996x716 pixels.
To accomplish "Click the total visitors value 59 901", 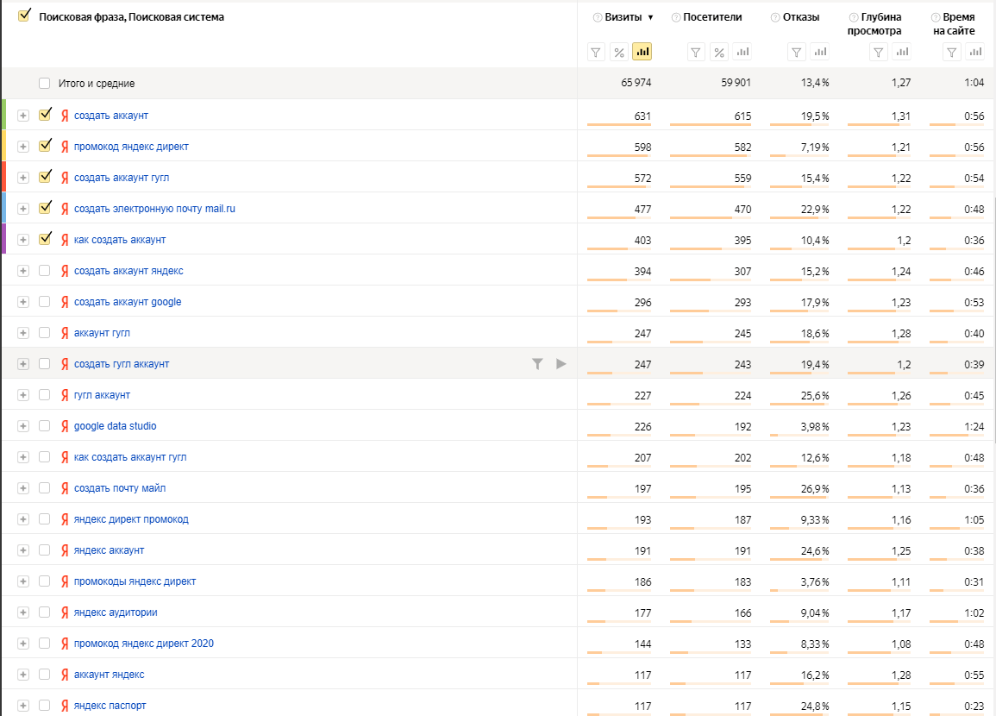I will [x=736, y=83].
